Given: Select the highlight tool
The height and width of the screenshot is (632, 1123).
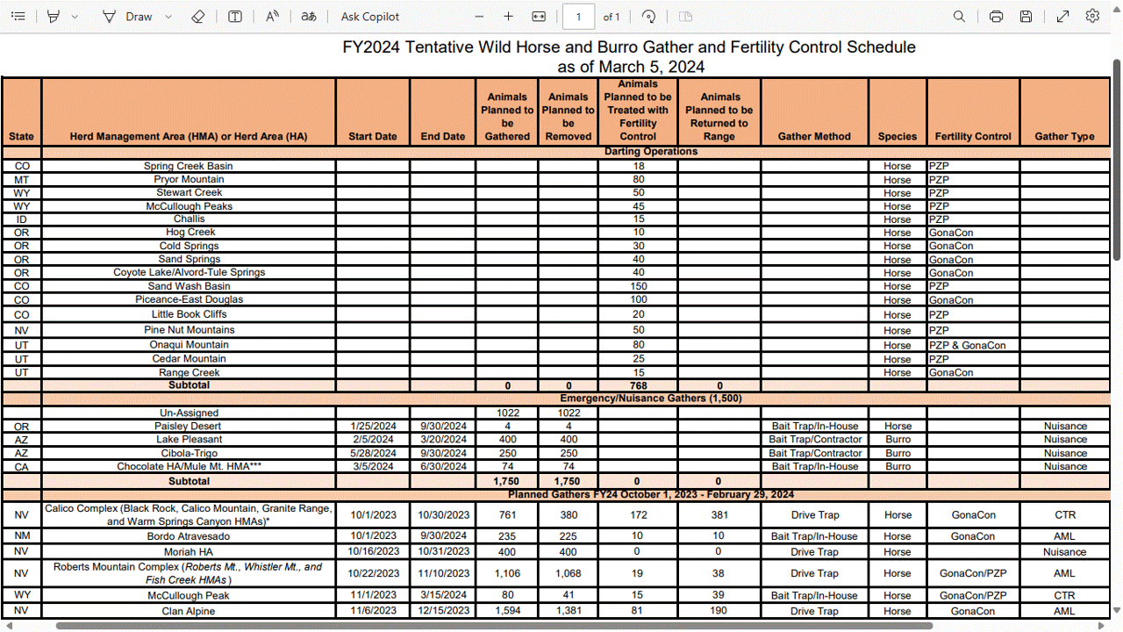Looking at the screenshot, I should [54, 17].
